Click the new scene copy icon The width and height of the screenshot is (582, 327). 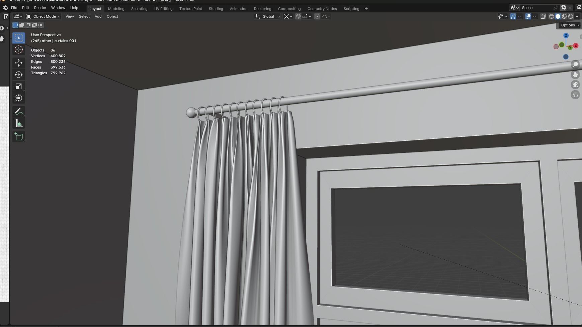pyautogui.click(x=563, y=8)
